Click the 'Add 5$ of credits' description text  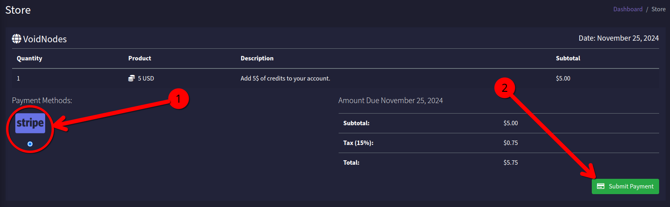[x=285, y=79]
